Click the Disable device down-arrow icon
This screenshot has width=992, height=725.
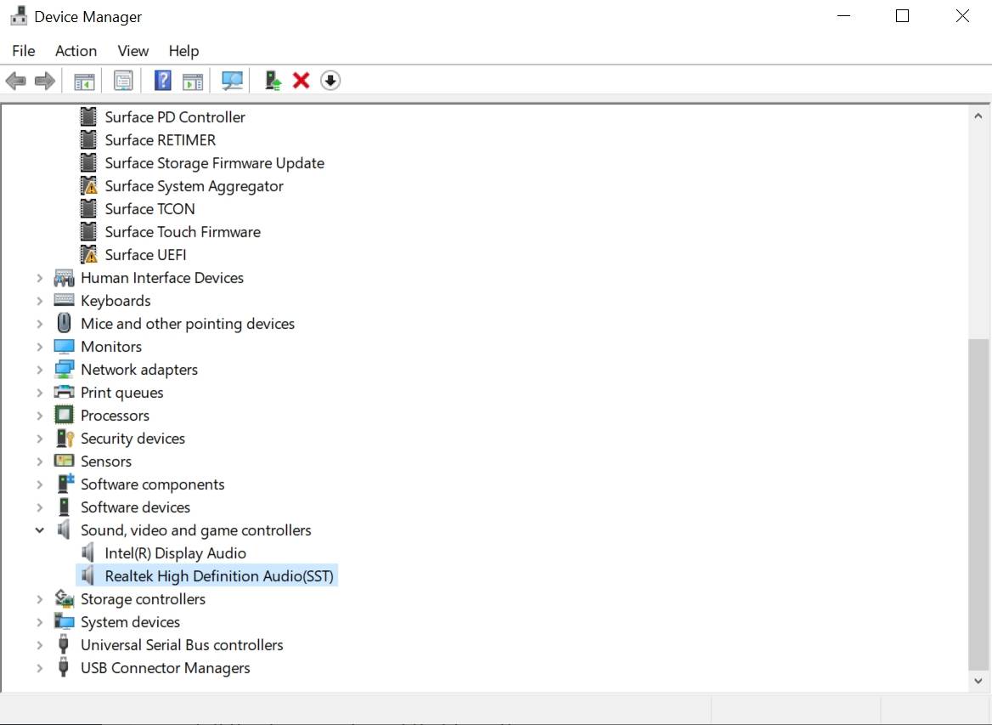330,81
